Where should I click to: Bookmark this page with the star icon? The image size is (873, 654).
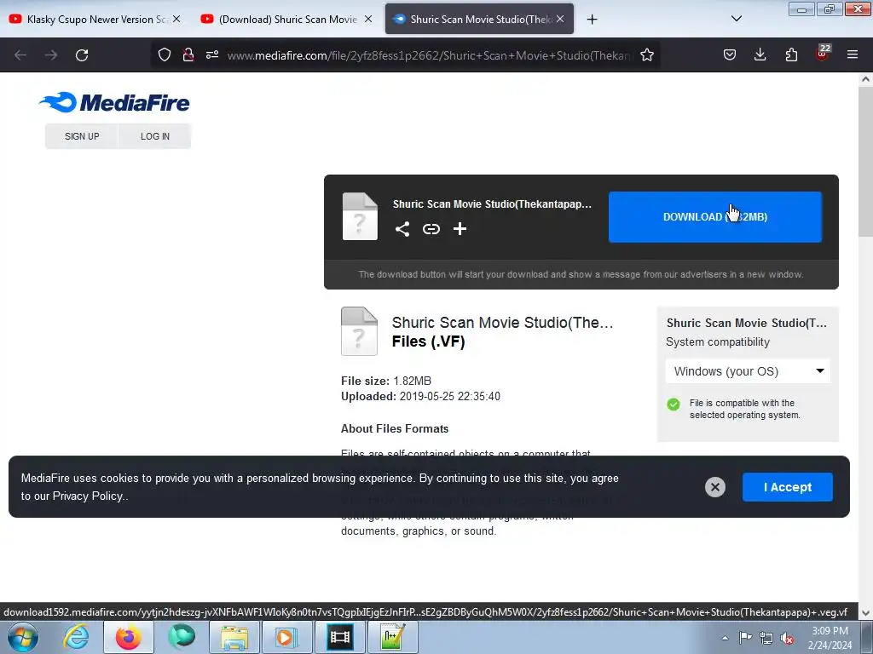tap(647, 54)
